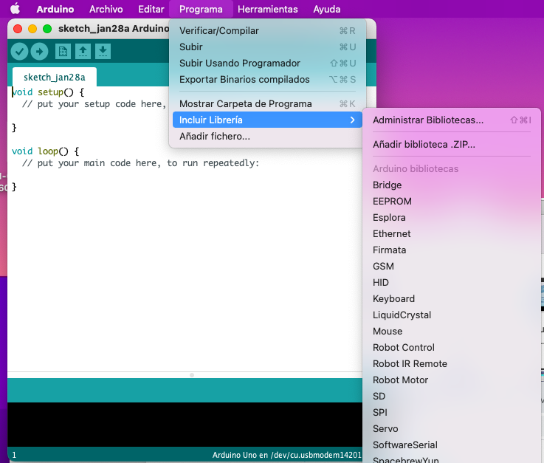
Task: Open the Ayuda menu
Action: click(326, 9)
